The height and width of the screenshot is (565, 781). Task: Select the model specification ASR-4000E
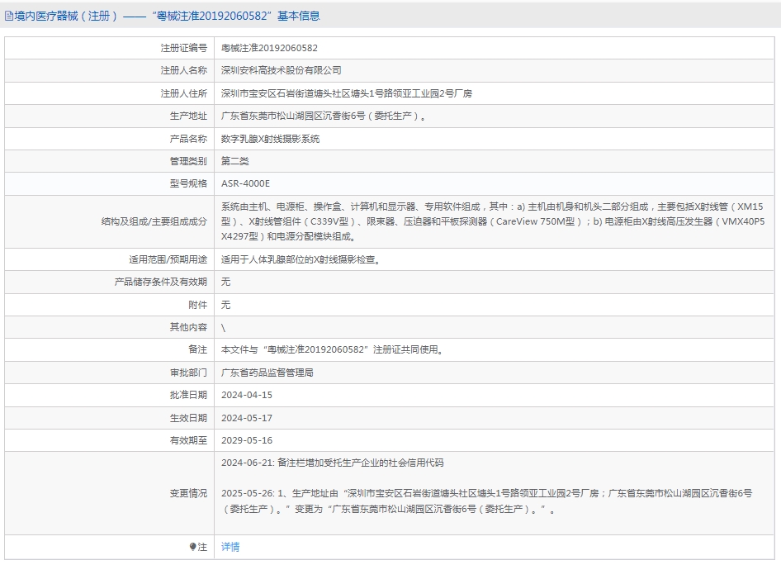[x=245, y=183]
